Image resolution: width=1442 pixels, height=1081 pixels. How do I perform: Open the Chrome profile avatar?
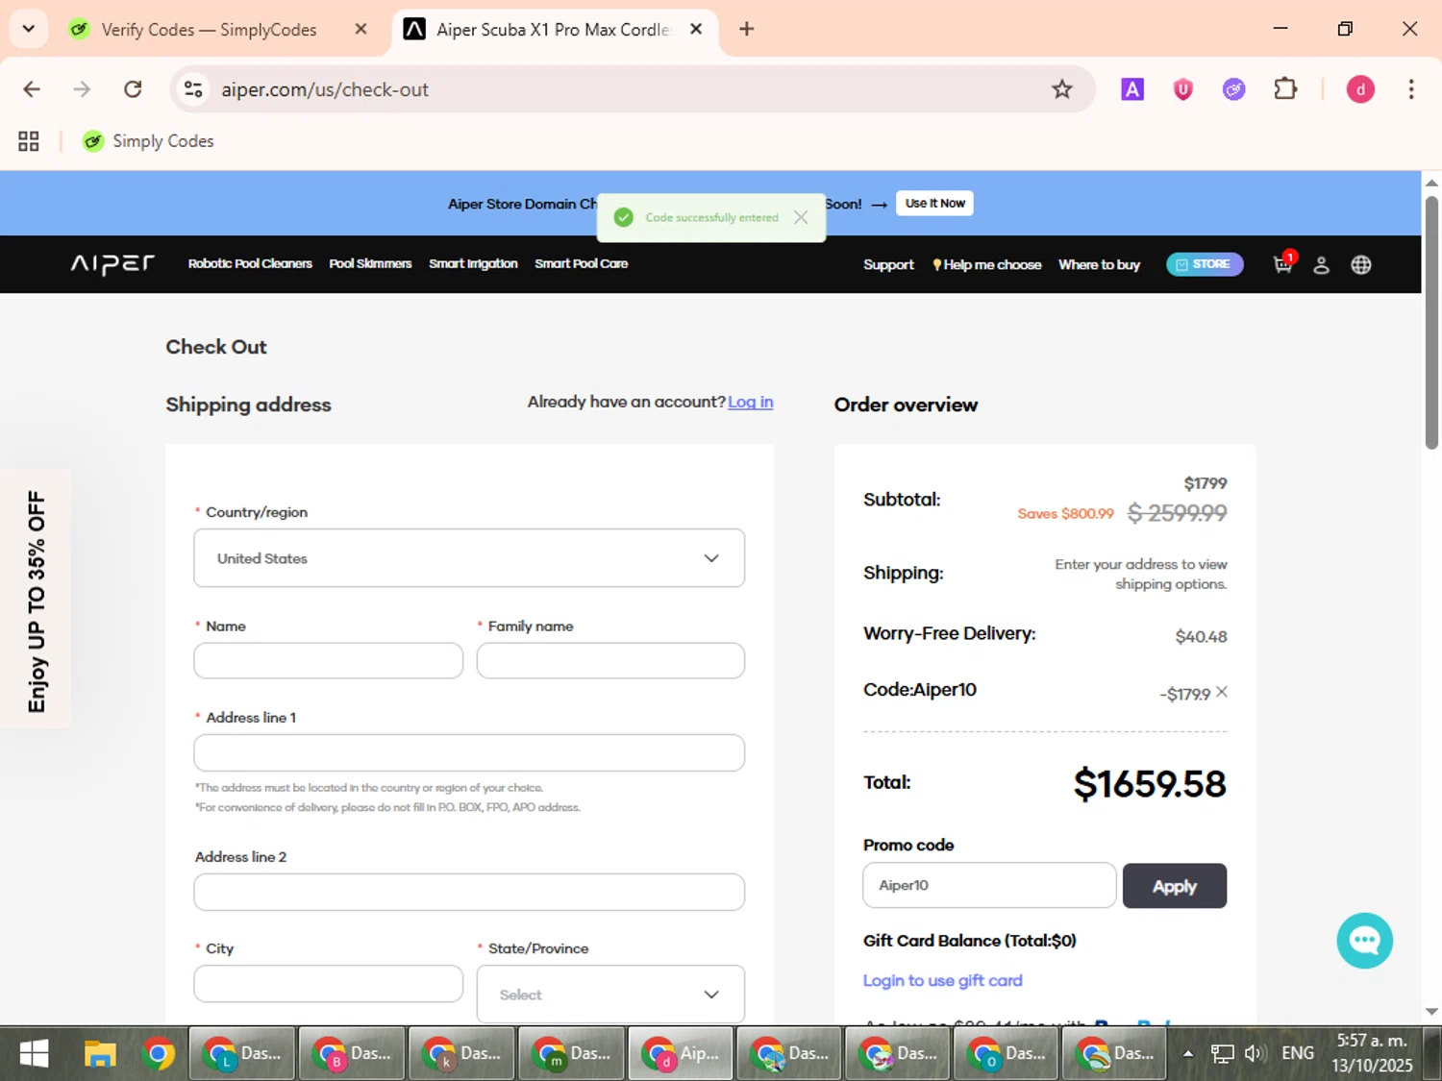(x=1360, y=89)
